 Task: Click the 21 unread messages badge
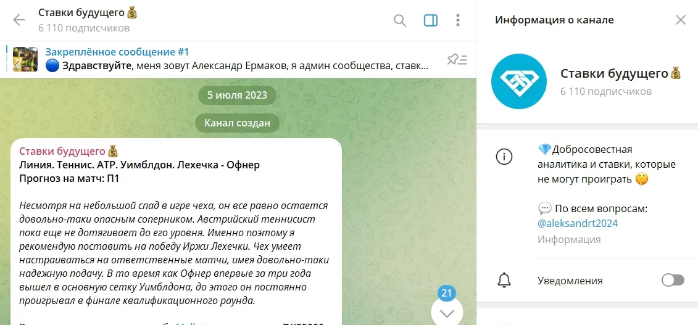pyautogui.click(x=447, y=293)
